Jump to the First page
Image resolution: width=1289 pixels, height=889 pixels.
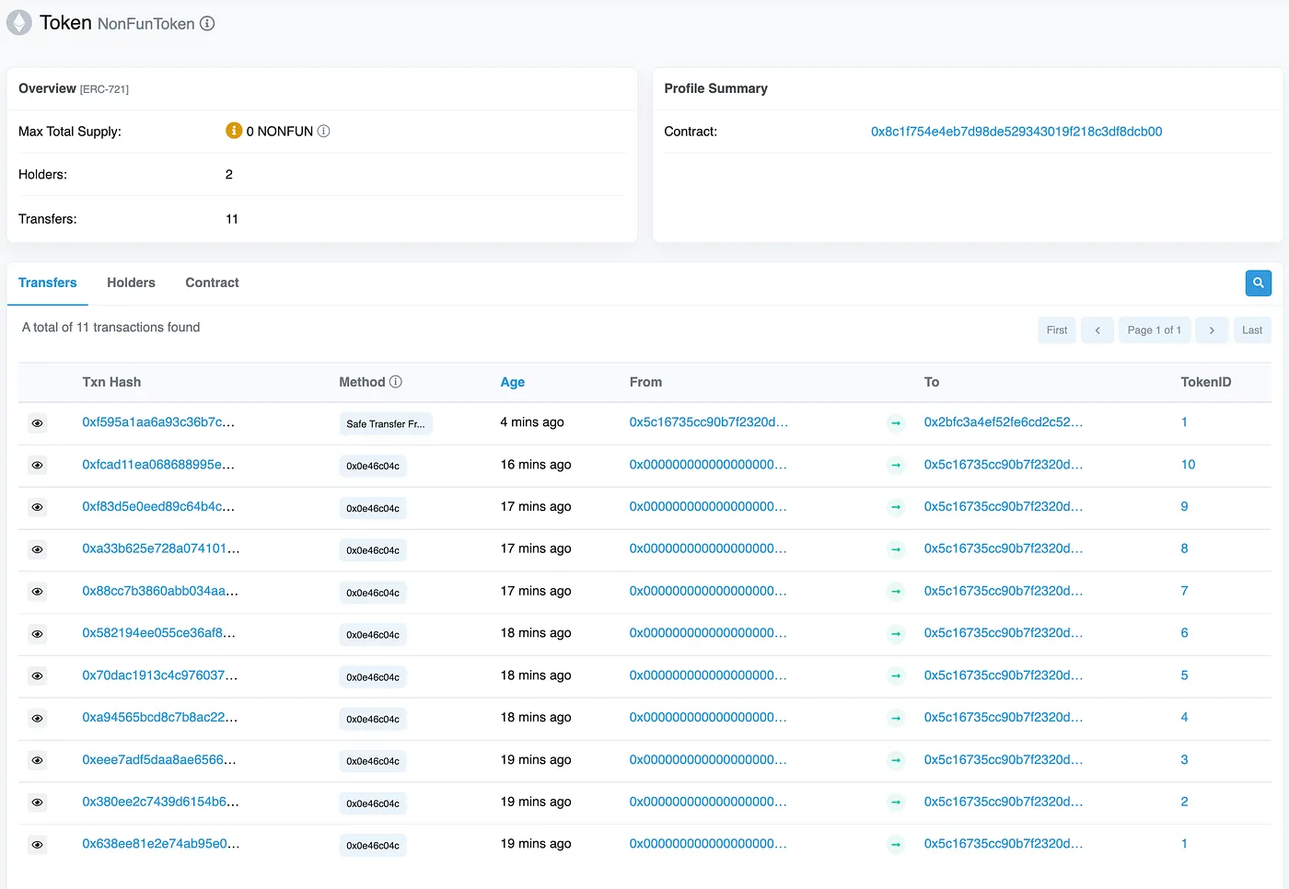tap(1057, 330)
